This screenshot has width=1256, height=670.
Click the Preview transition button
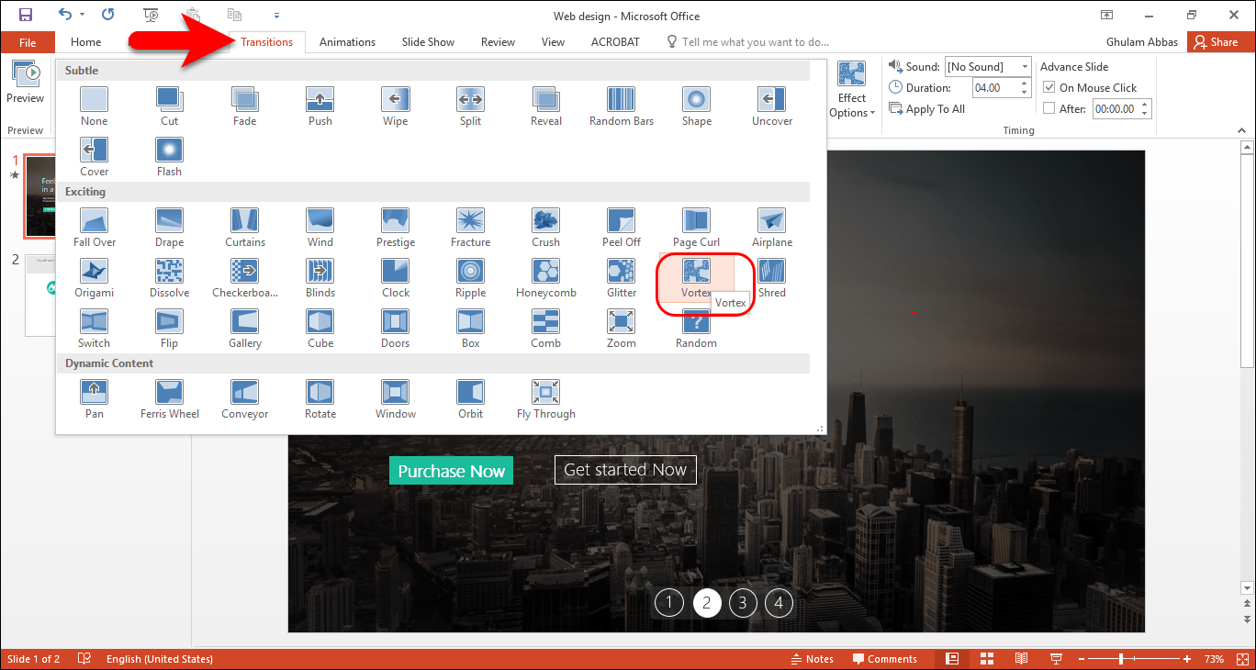(x=26, y=84)
